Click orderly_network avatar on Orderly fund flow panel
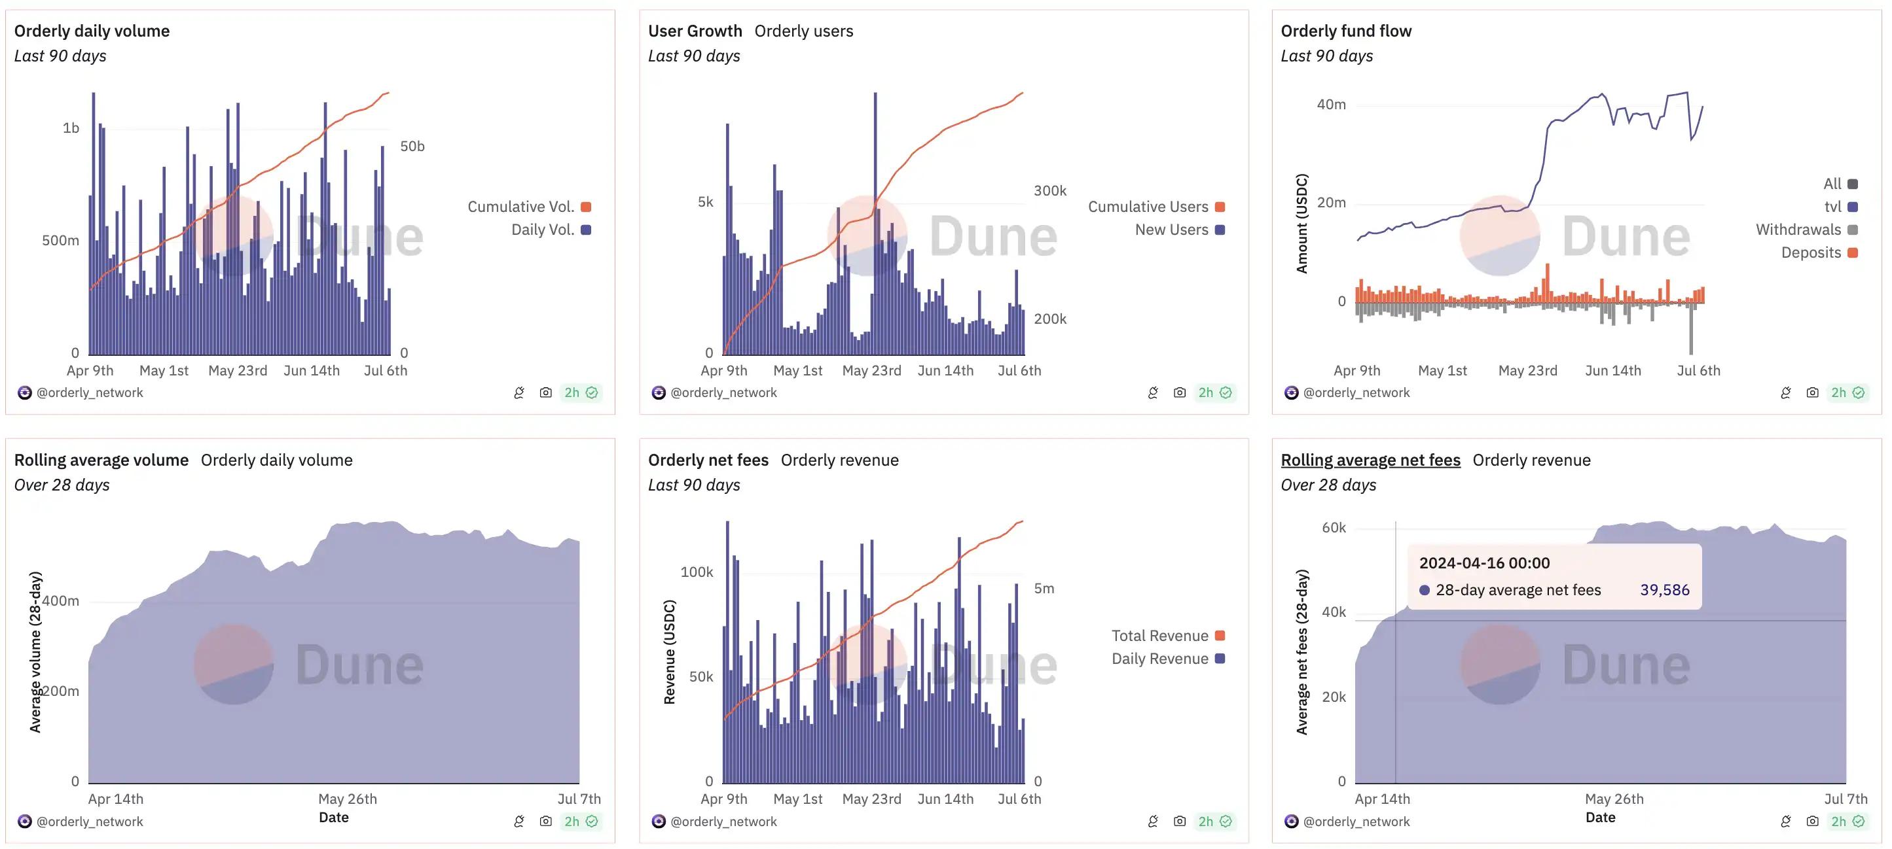This screenshot has width=1892, height=849. (1291, 392)
